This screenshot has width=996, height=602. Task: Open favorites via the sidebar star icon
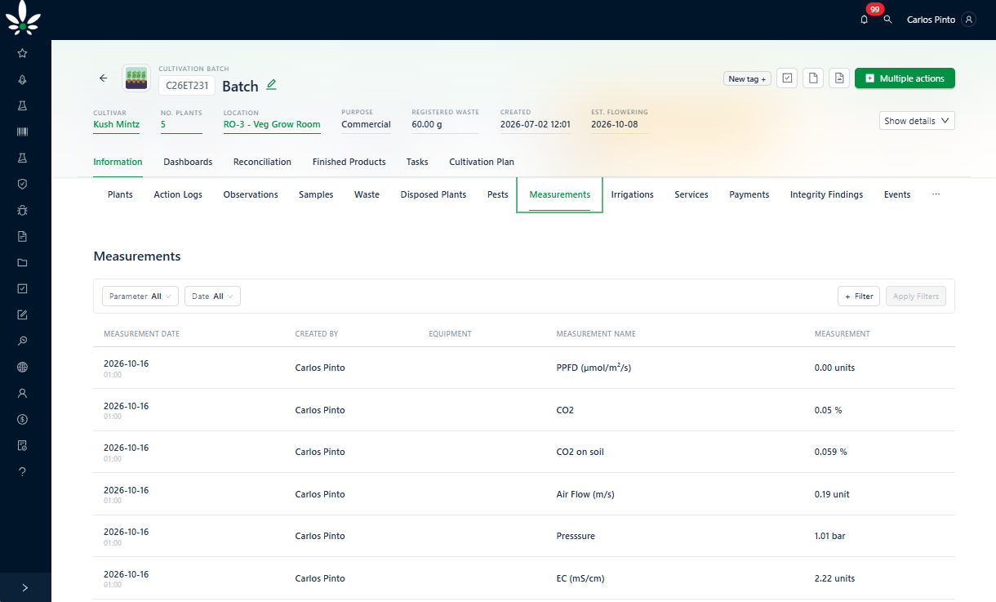coord(22,53)
